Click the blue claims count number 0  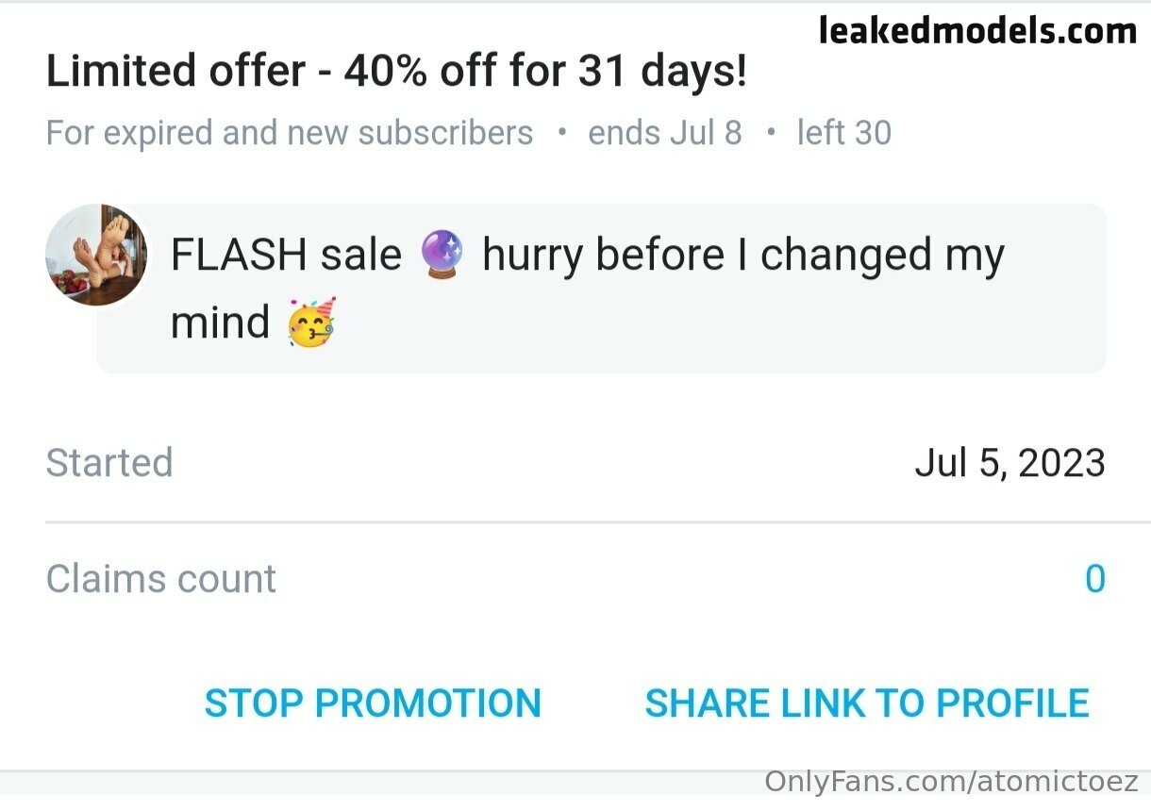coord(1094,579)
